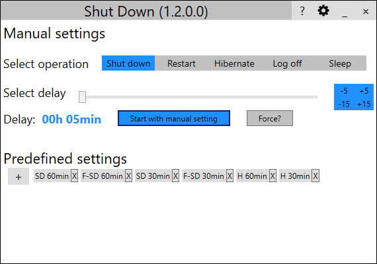Increase delay with +15 button

coord(364,104)
